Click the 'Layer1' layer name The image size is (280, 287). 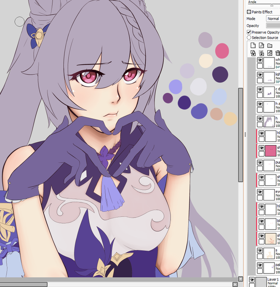273,279
